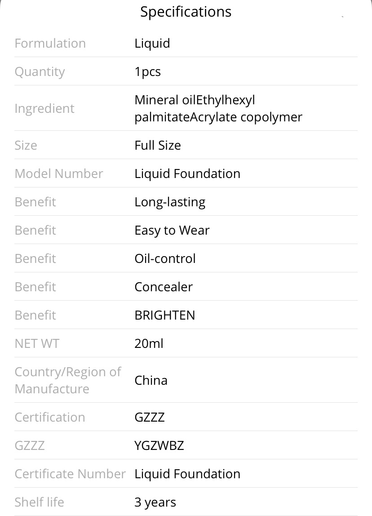Click the Certificate Number label

(x=71, y=474)
